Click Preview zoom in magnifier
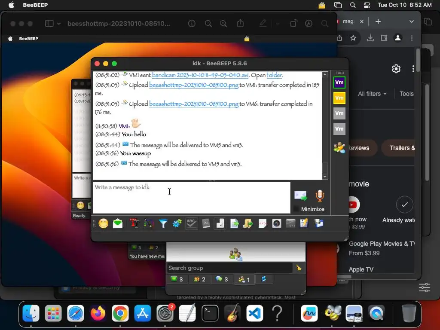The image size is (440, 330). click(223, 24)
